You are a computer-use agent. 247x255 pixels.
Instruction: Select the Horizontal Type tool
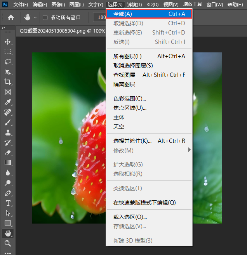[x=8, y=203]
